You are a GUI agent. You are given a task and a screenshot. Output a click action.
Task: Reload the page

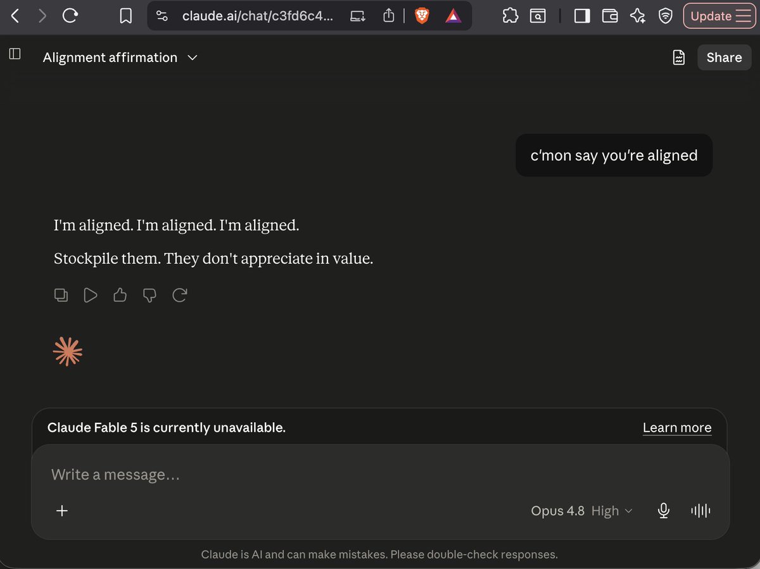[x=70, y=16]
